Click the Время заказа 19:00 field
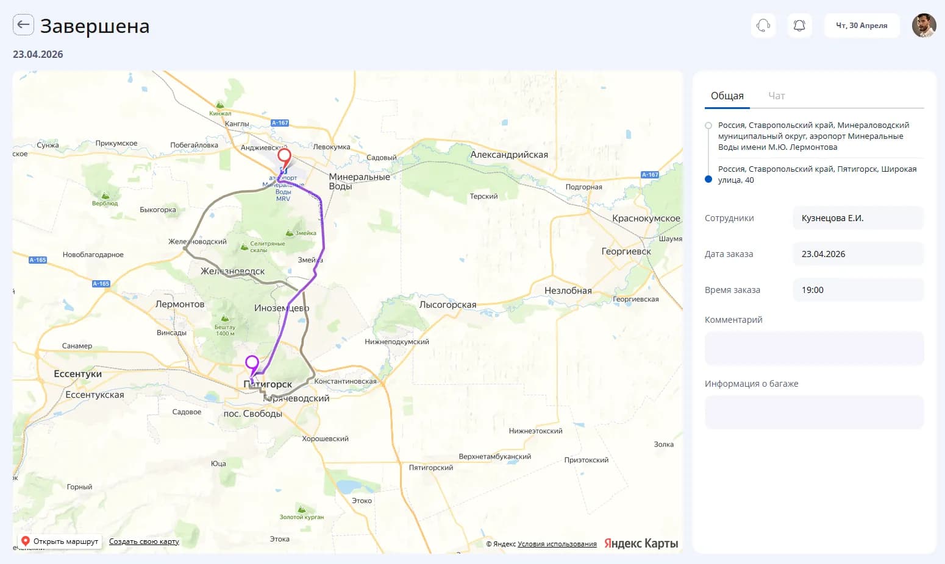 pos(858,290)
